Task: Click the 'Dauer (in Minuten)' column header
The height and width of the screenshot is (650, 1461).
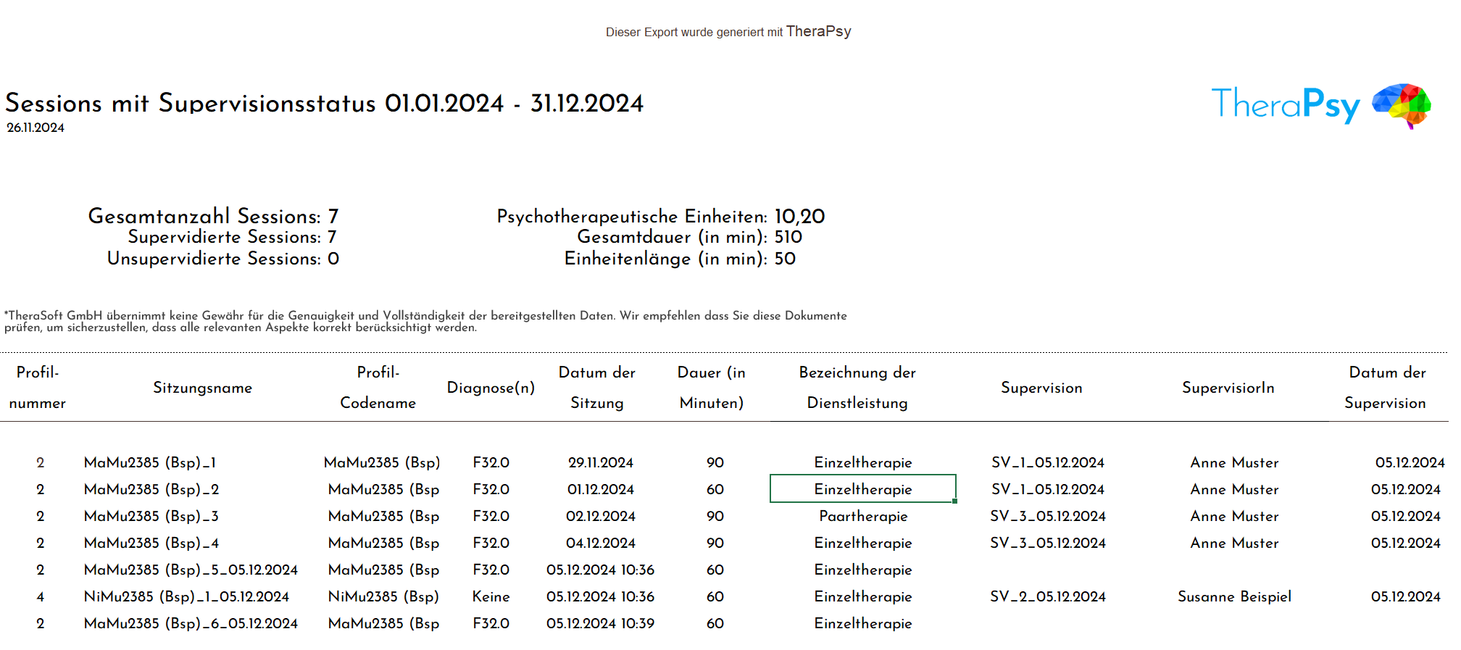Action: [x=712, y=388]
